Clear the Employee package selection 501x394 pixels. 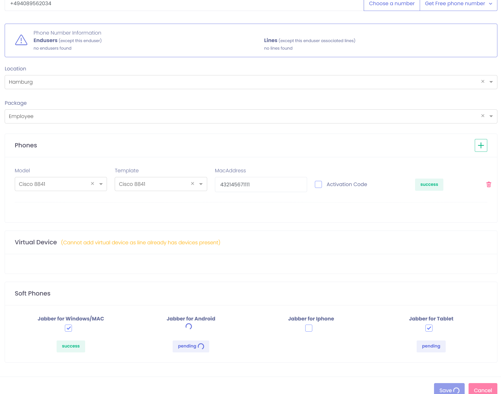pyautogui.click(x=483, y=116)
